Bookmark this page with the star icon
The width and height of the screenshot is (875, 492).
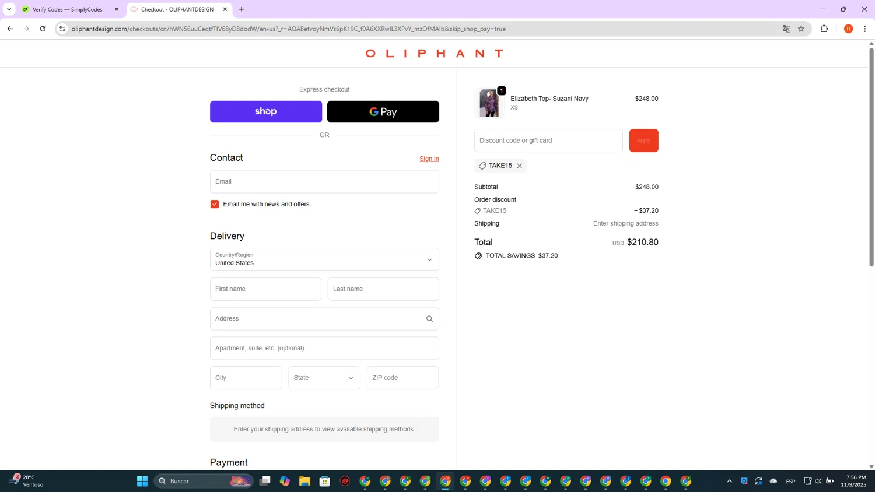pos(801,29)
